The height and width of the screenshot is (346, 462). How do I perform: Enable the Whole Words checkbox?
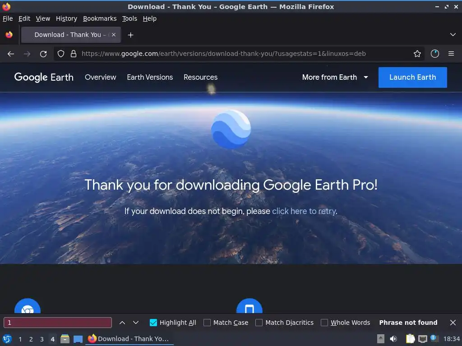(324, 323)
